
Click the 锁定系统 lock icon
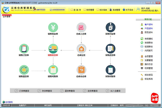pyautogui.click(x=142, y=79)
